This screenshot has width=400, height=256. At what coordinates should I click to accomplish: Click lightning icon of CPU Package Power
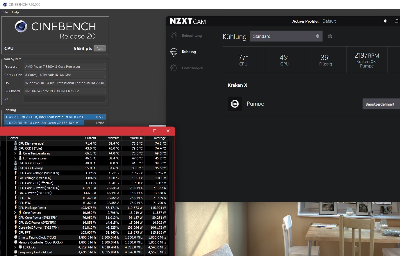[16, 208]
